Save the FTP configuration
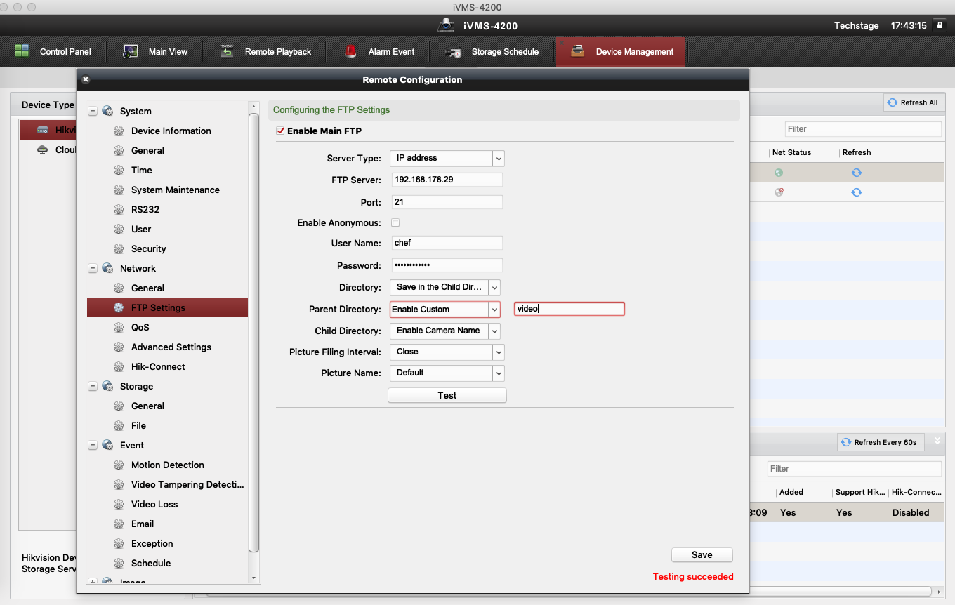The width and height of the screenshot is (955, 605). (702, 554)
